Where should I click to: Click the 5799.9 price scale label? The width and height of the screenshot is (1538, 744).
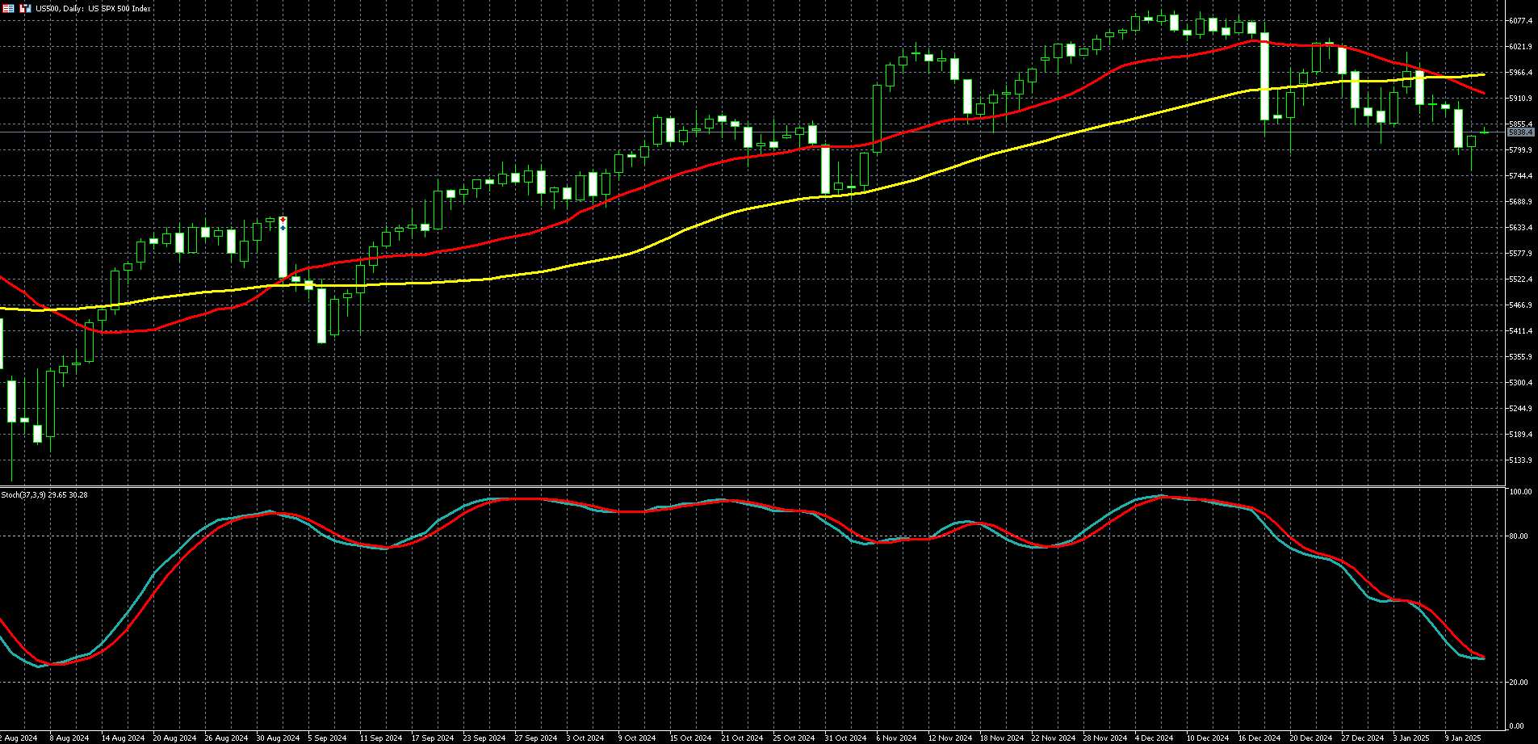(x=1520, y=150)
